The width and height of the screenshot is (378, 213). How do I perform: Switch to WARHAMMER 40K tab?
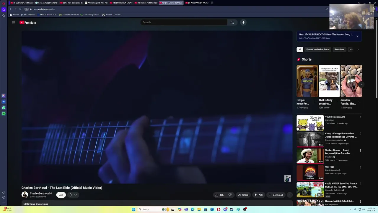pyautogui.click(x=196, y=3)
